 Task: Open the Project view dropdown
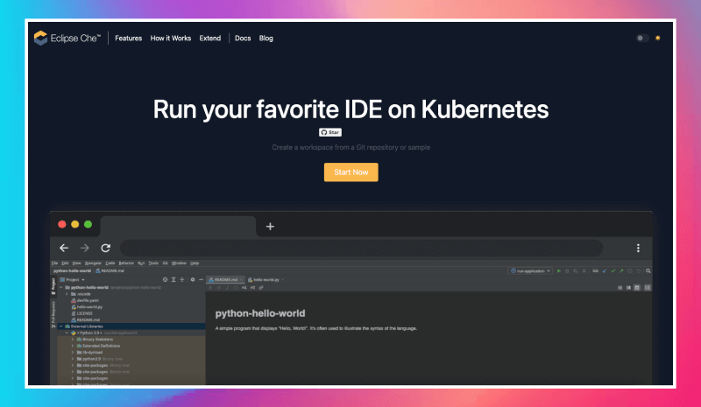pyautogui.click(x=72, y=280)
